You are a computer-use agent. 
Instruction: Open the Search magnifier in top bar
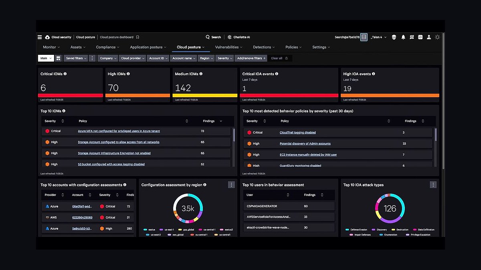point(208,37)
